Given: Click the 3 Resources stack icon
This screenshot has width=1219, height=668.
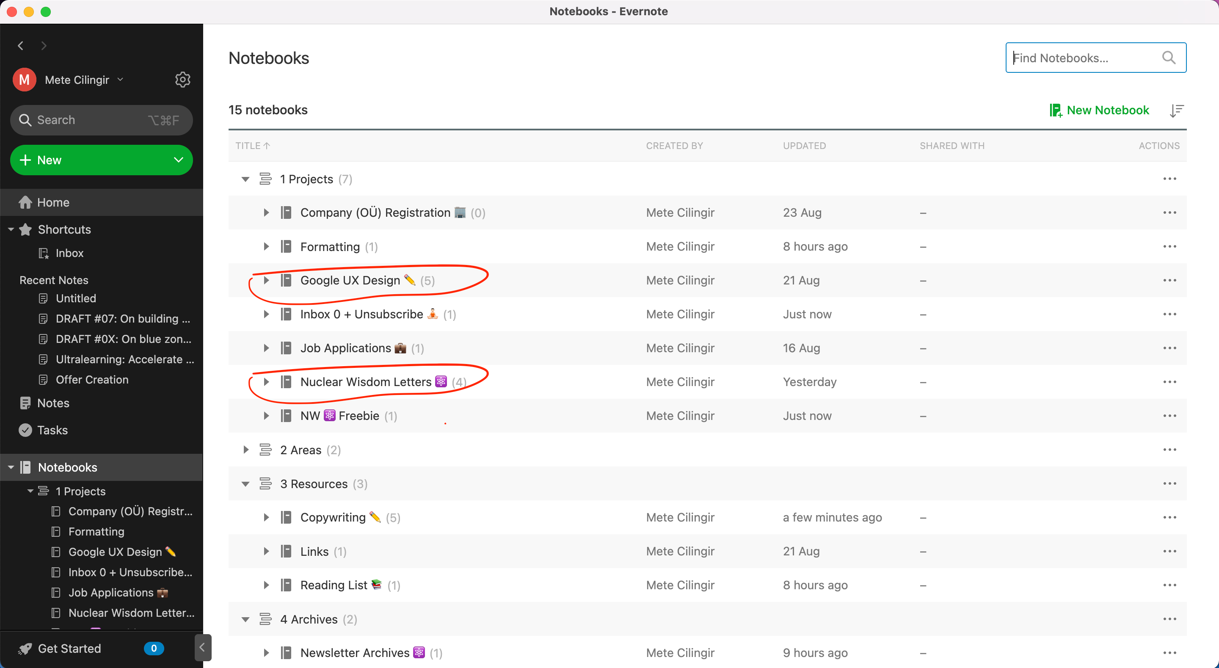Looking at the screenshot, I should [265, 483].
